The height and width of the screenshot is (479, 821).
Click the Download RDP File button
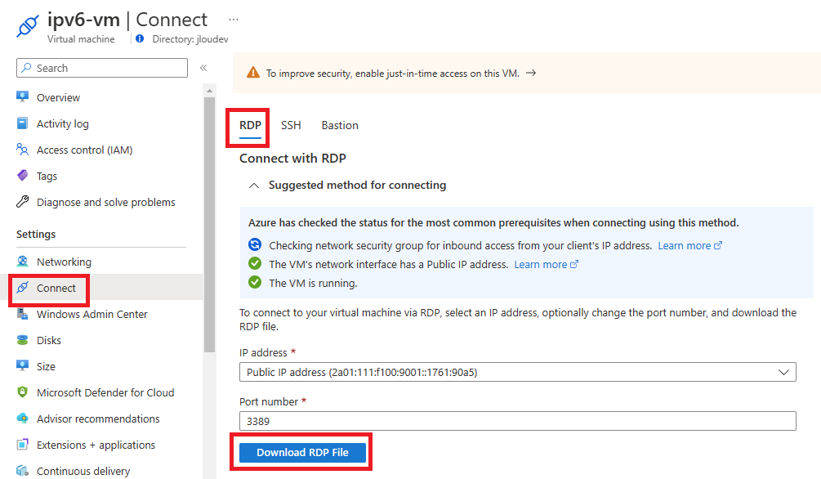(x=302, y=452)
